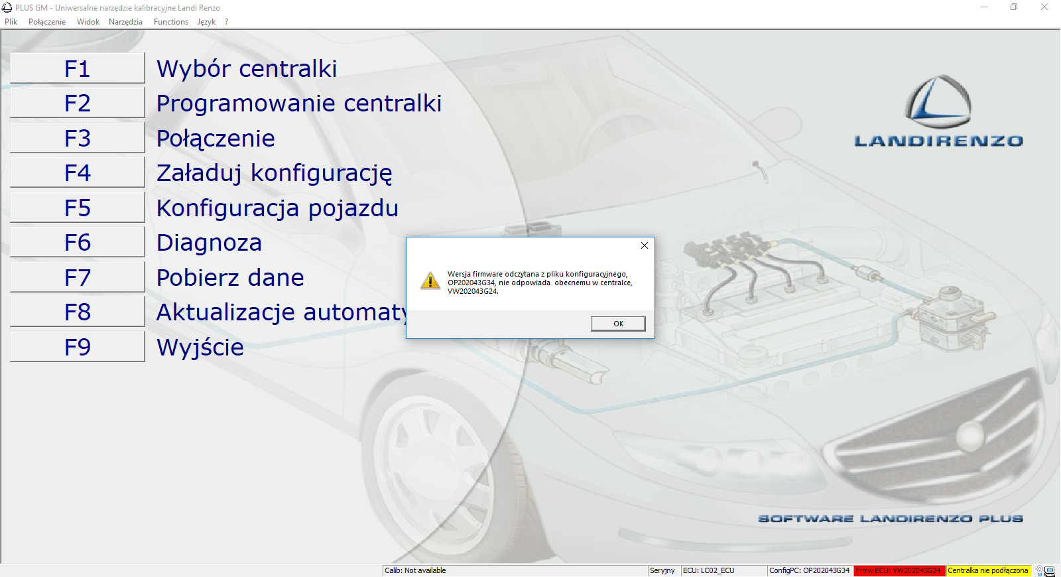
Task: Open the Połączenie menu
Action: (x=47, y=22)
